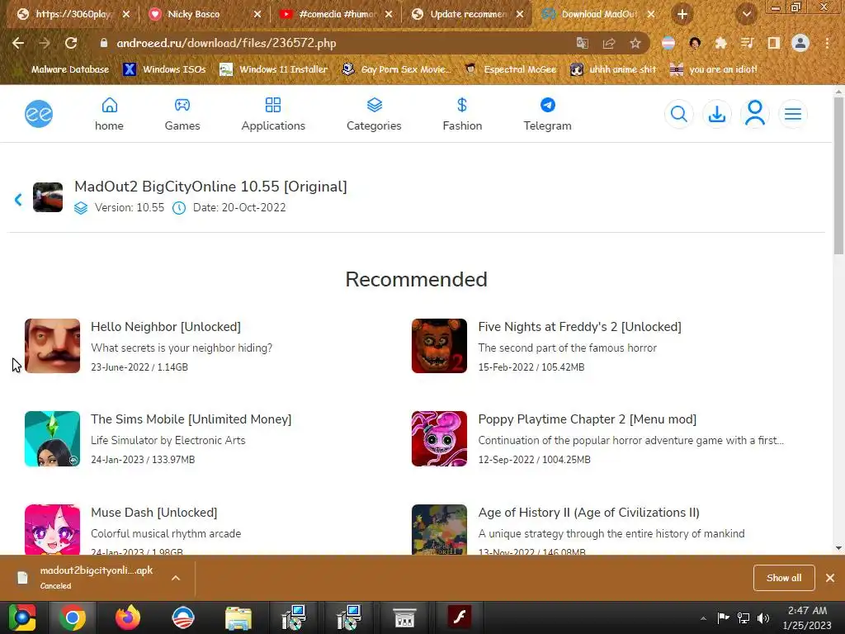Click the share page icon
The height and width of the screenshot is (634, 845).
tap(609, 43)
